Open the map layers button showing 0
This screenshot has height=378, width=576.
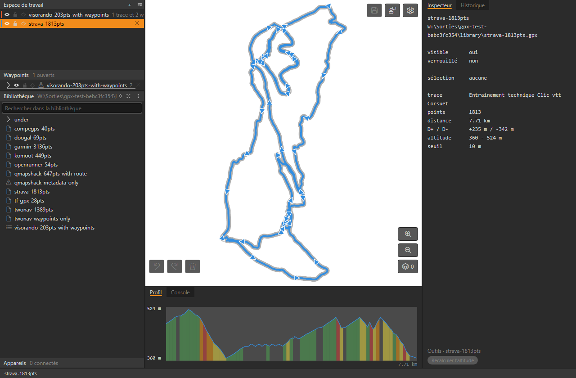tap(408, 266)
